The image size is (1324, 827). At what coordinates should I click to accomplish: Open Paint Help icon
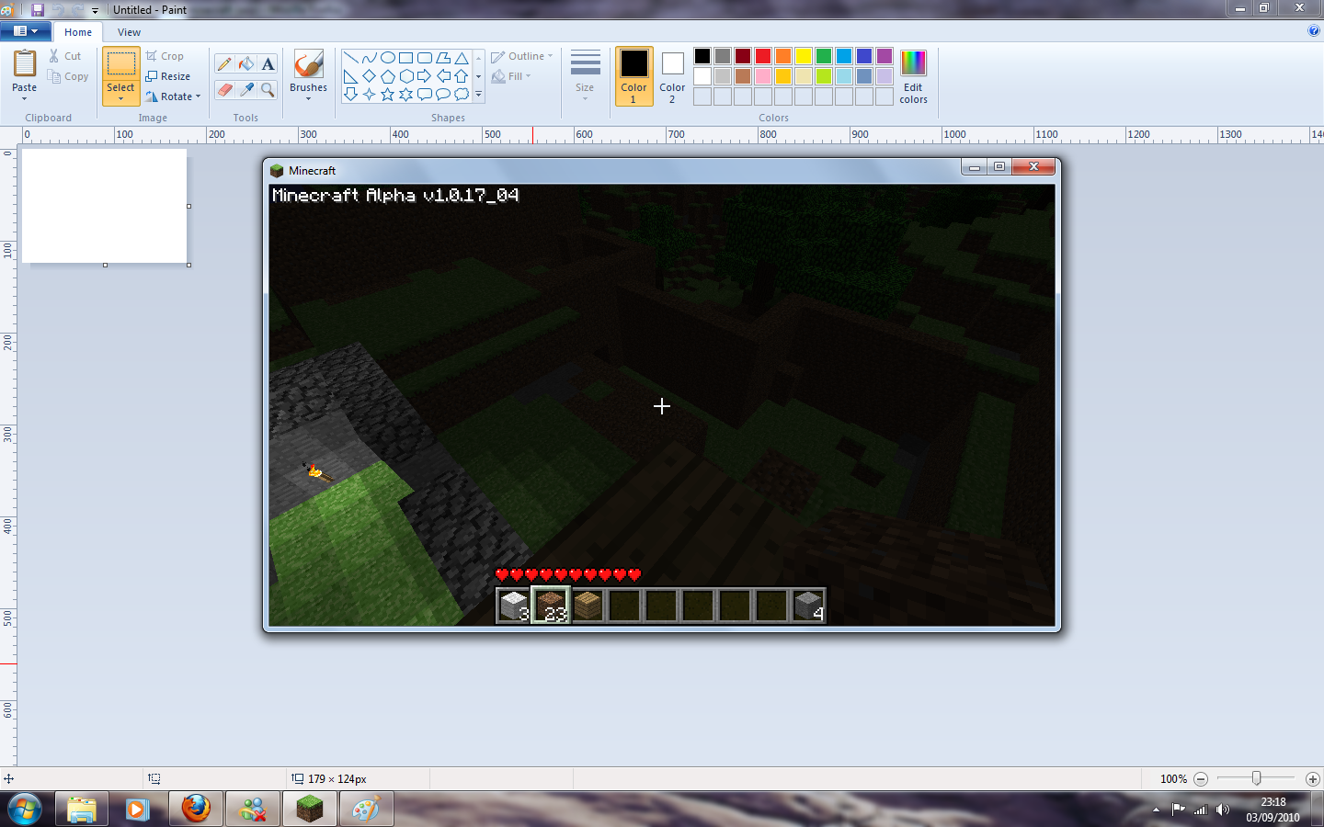pyautogui.click(x=1313, y=30)
